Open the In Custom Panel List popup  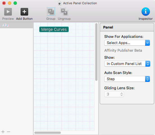point(127,64)
